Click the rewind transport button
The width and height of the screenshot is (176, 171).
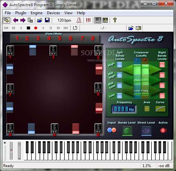pos(13,28)
